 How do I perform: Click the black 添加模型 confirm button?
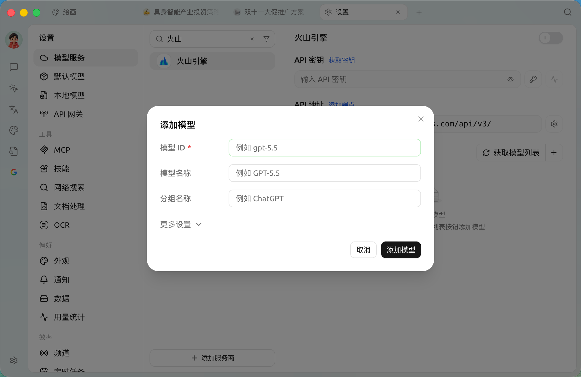401,250
